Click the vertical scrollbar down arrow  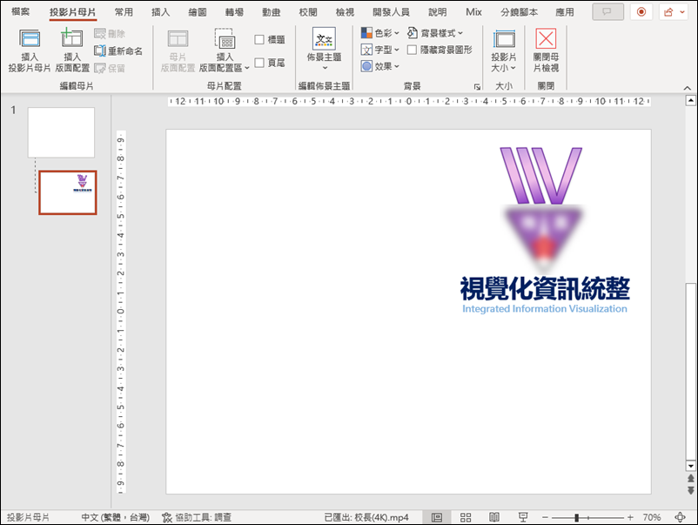[690, 466]
